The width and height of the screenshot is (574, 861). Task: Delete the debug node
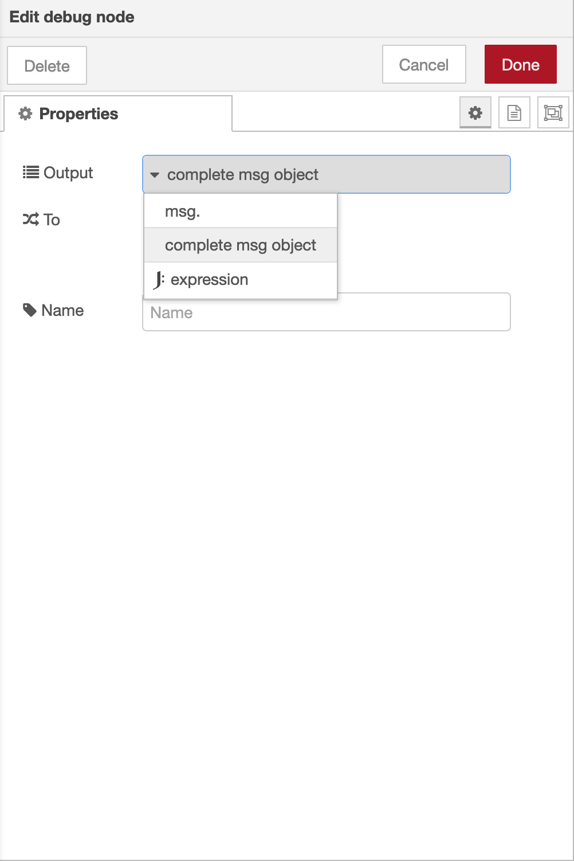(x=46, y=65)
